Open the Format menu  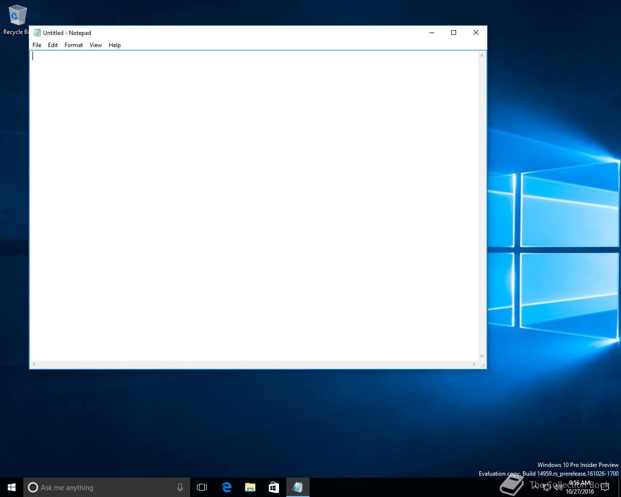click(x=74, y=45)
